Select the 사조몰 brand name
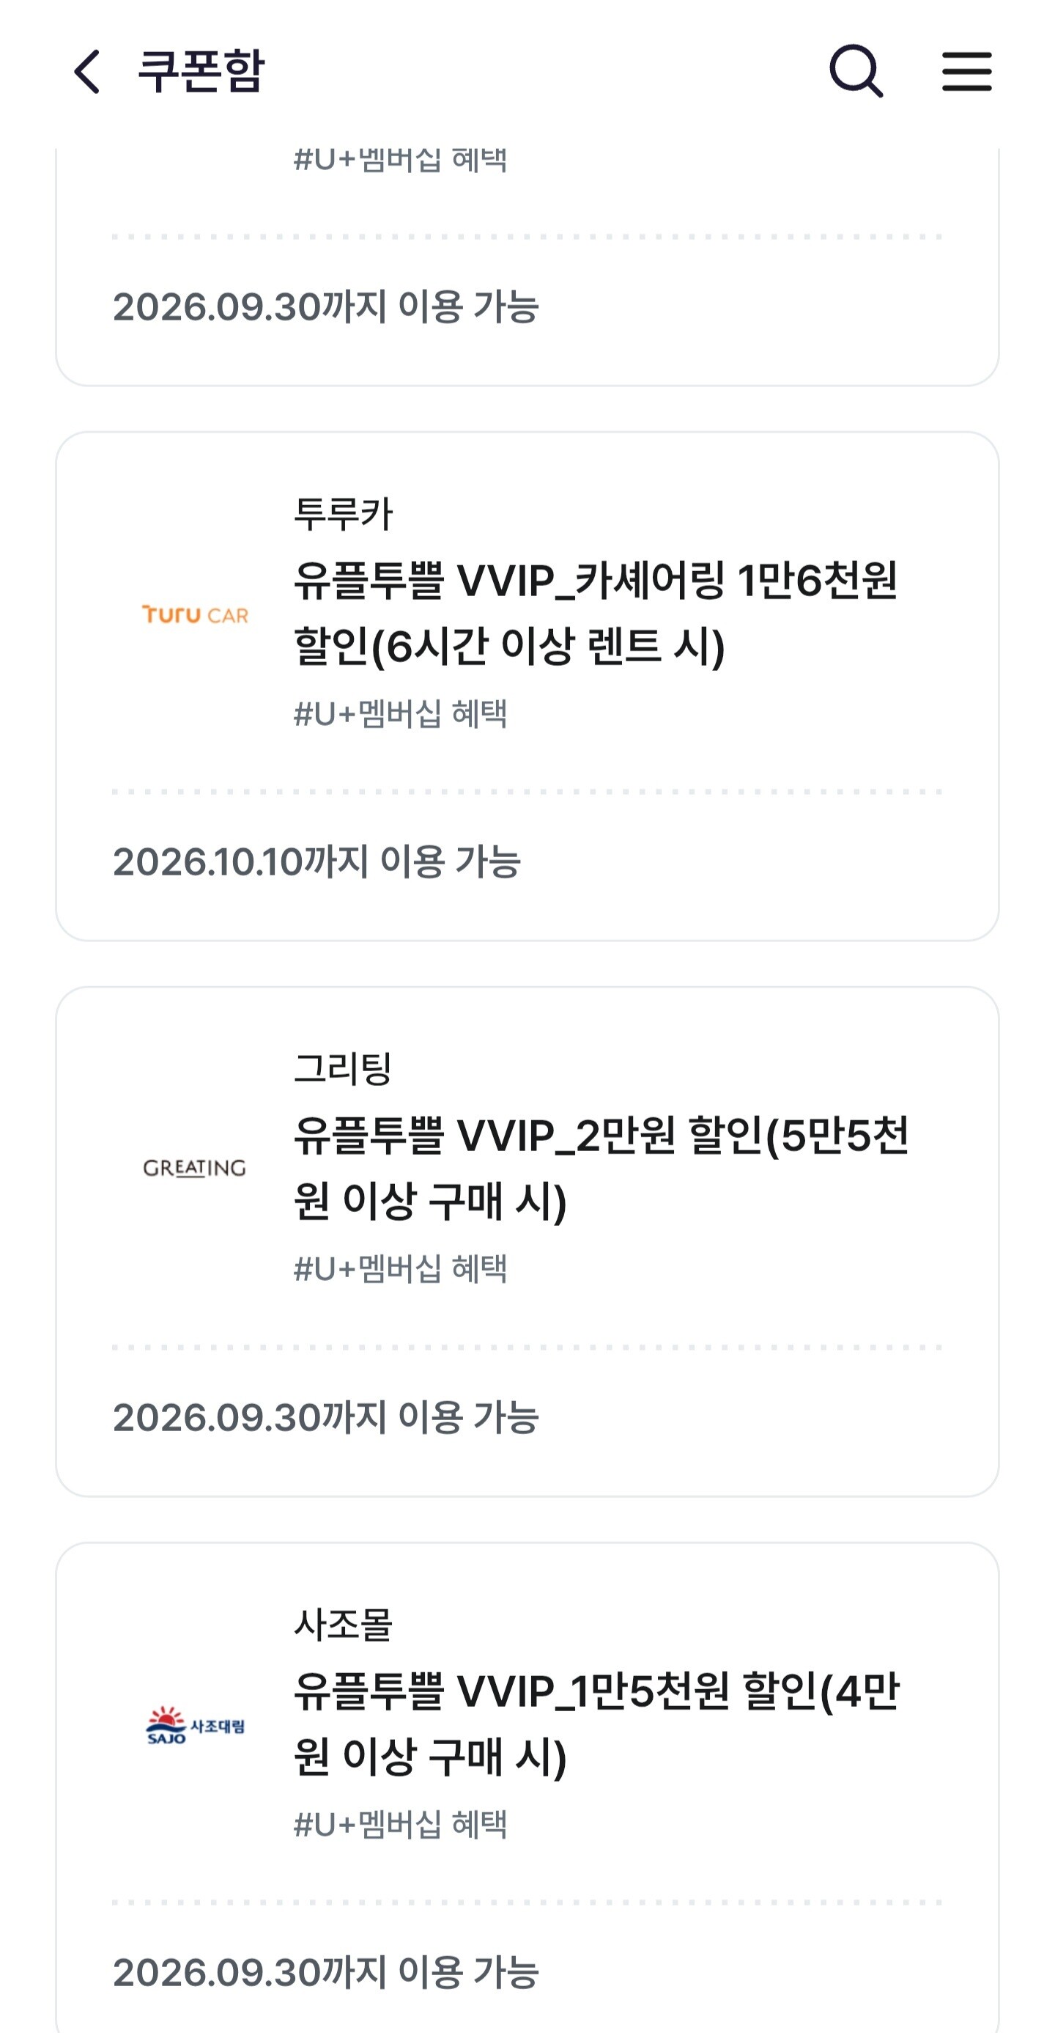1055x2033 pixels. coord(343,1624)
